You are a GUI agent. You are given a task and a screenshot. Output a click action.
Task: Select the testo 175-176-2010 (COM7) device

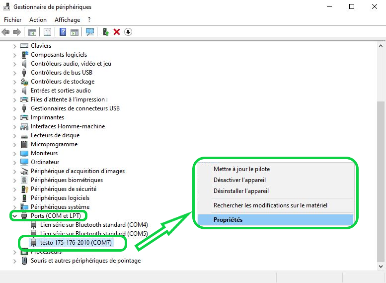click(x=76, y=243)
